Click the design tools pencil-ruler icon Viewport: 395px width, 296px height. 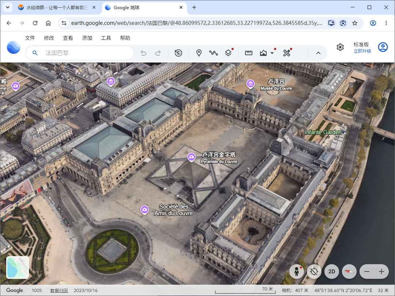[x=287, y=53]
